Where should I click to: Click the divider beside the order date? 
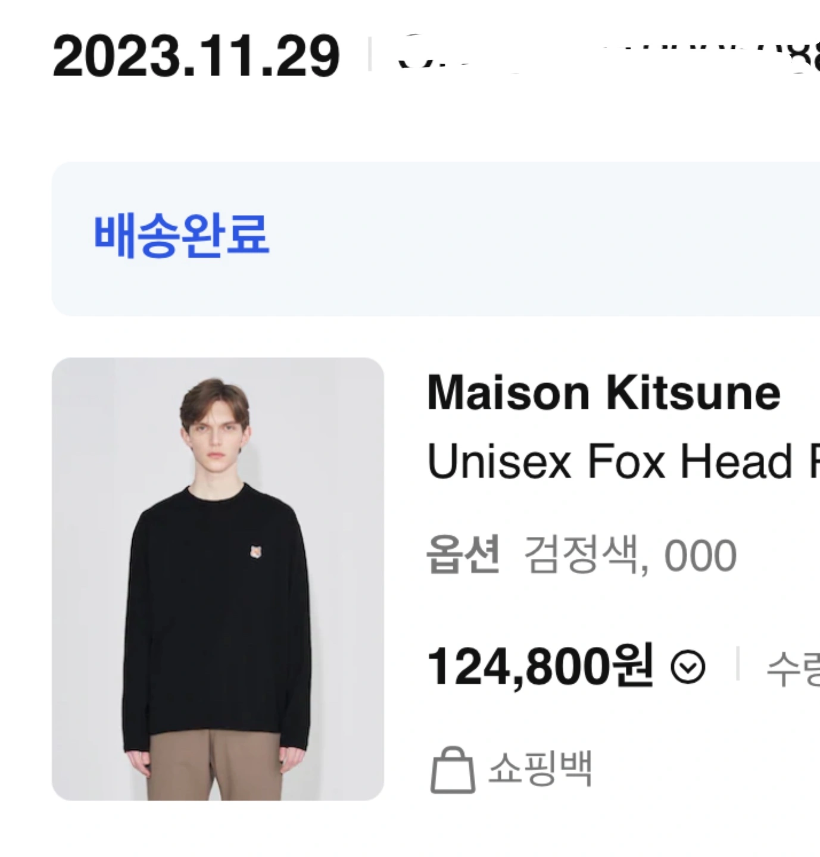pos(370,54)
